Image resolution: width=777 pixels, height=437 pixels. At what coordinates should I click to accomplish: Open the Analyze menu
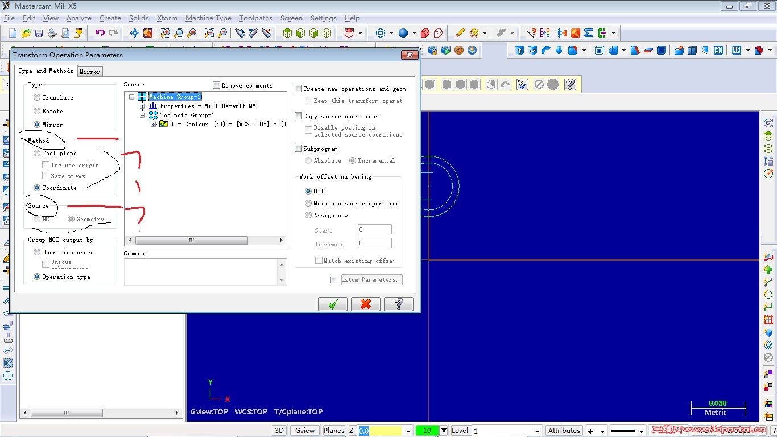point(78,18)
